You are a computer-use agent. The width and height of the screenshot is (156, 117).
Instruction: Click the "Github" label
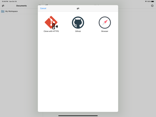(78, 31)
